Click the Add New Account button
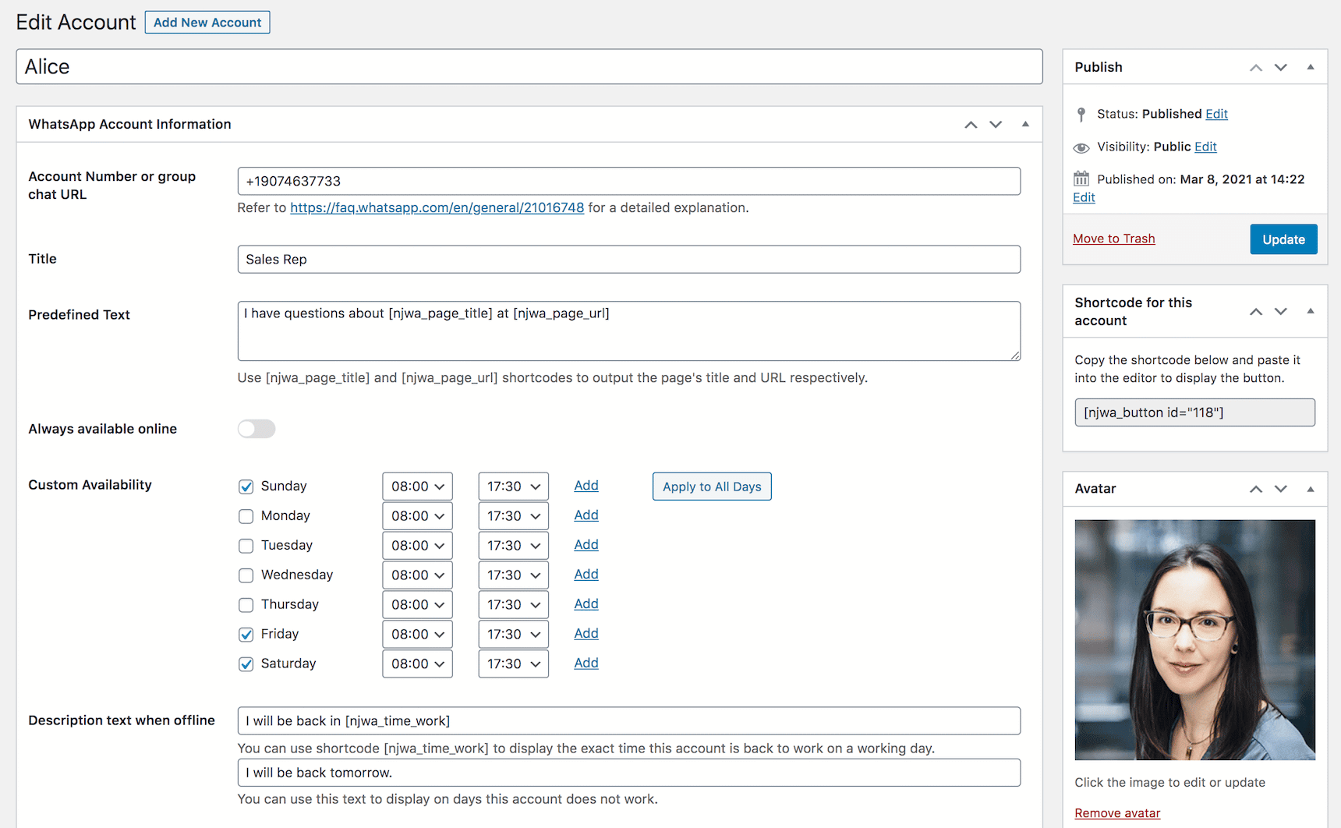1341x828 pixels. pos(207,23)
